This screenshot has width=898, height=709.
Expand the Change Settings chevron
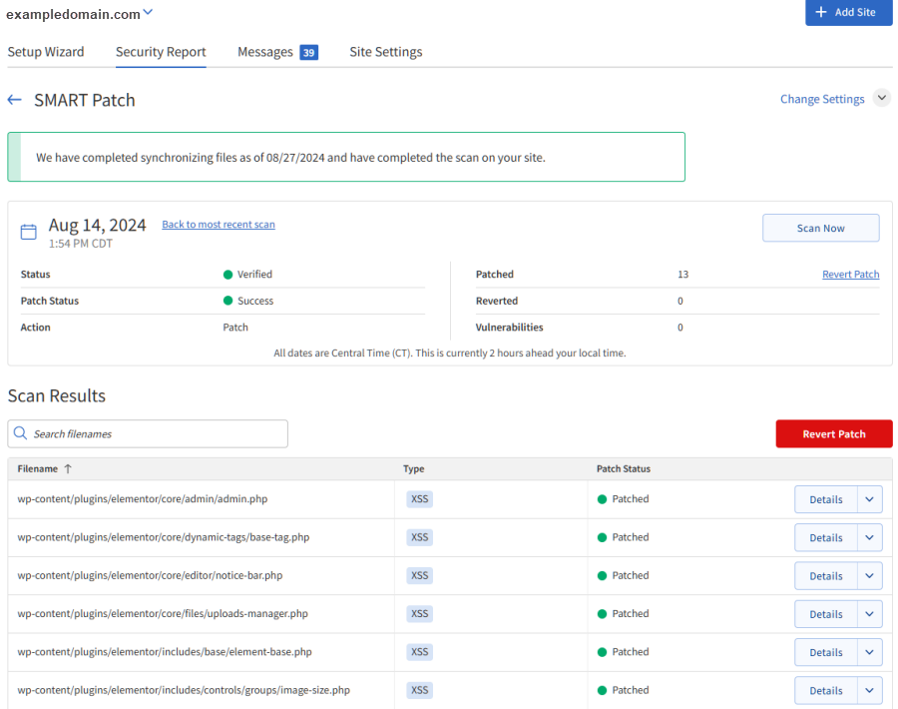[x=881, y=98]
